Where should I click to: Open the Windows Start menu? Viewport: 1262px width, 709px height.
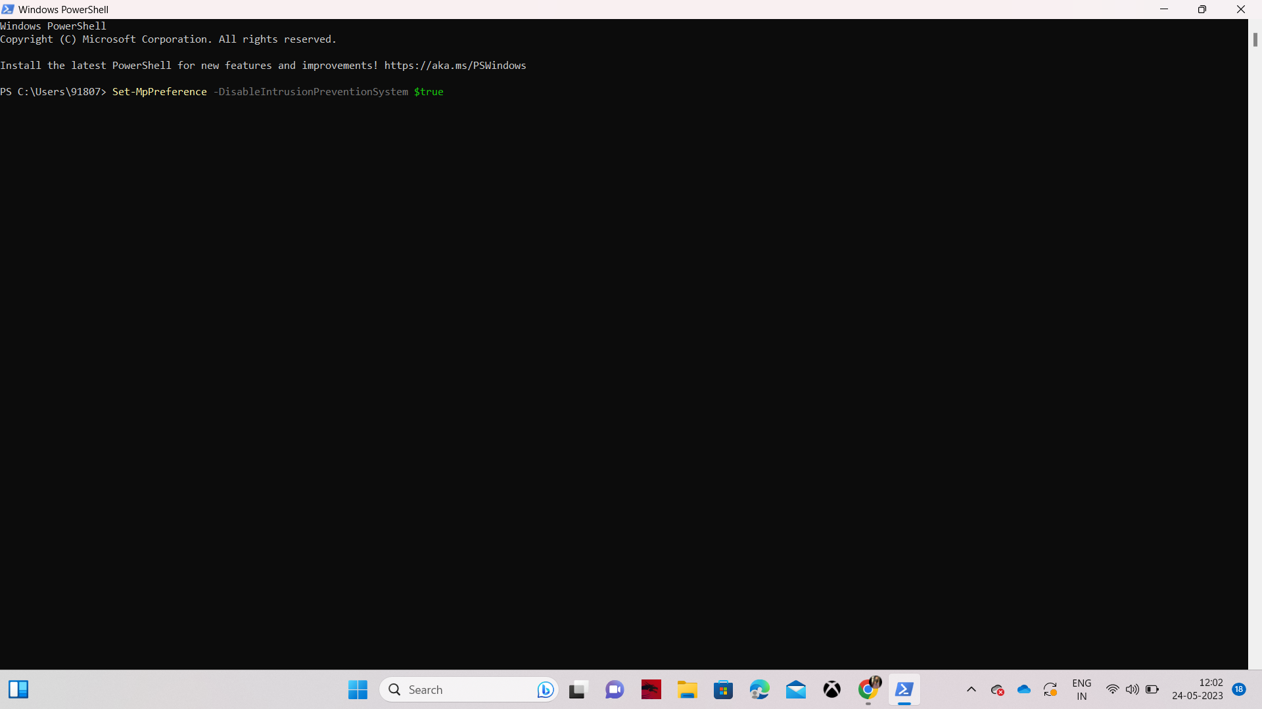pos(358,689)
